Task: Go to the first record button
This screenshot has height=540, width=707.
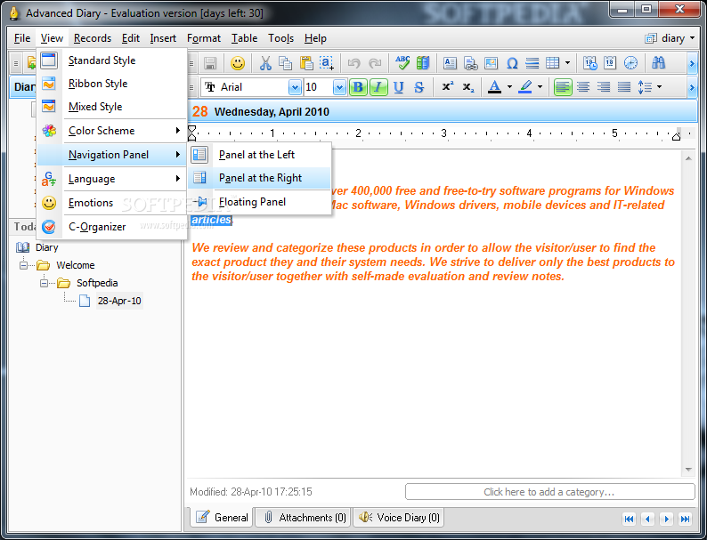Action: 629,519
